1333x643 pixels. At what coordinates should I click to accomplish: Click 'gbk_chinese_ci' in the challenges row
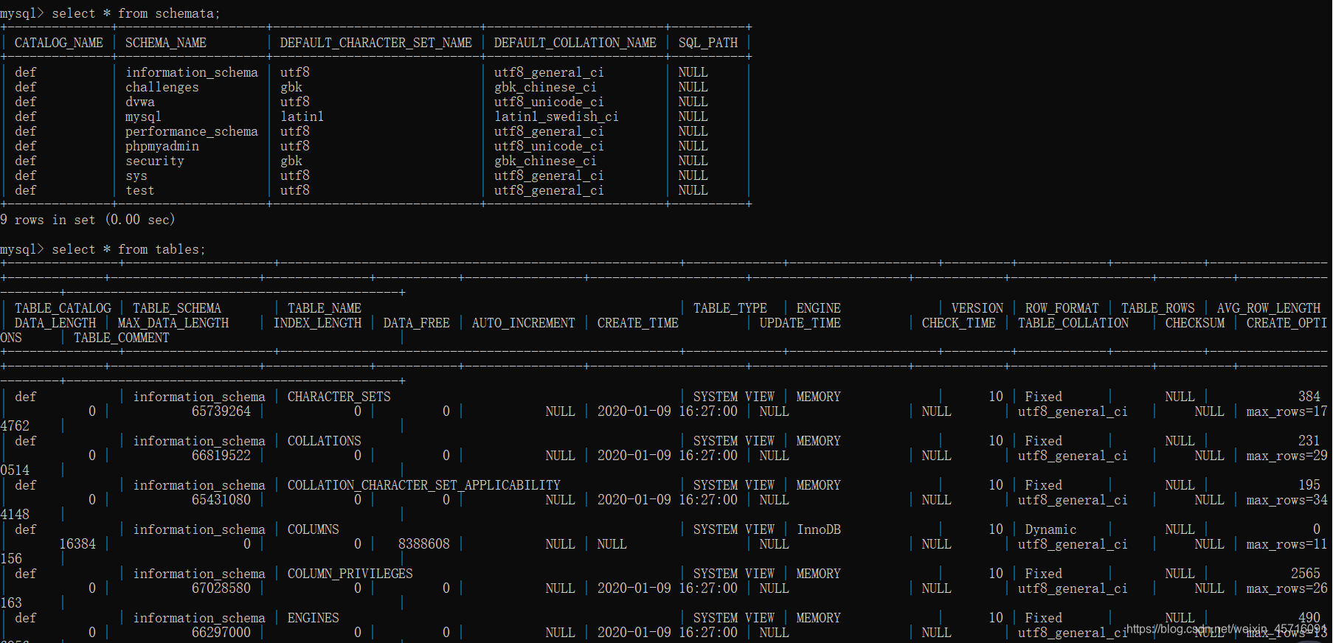coord(545,87)
